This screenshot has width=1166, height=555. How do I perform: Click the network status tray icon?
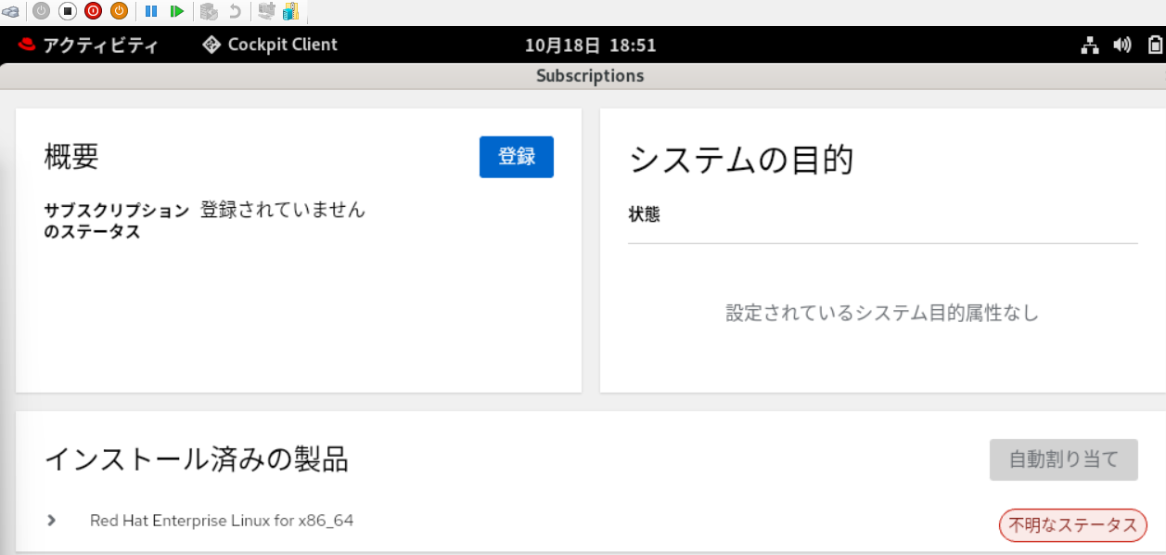(1090, 45)
